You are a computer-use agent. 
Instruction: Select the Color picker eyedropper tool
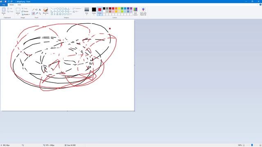[x=36, y=13]
